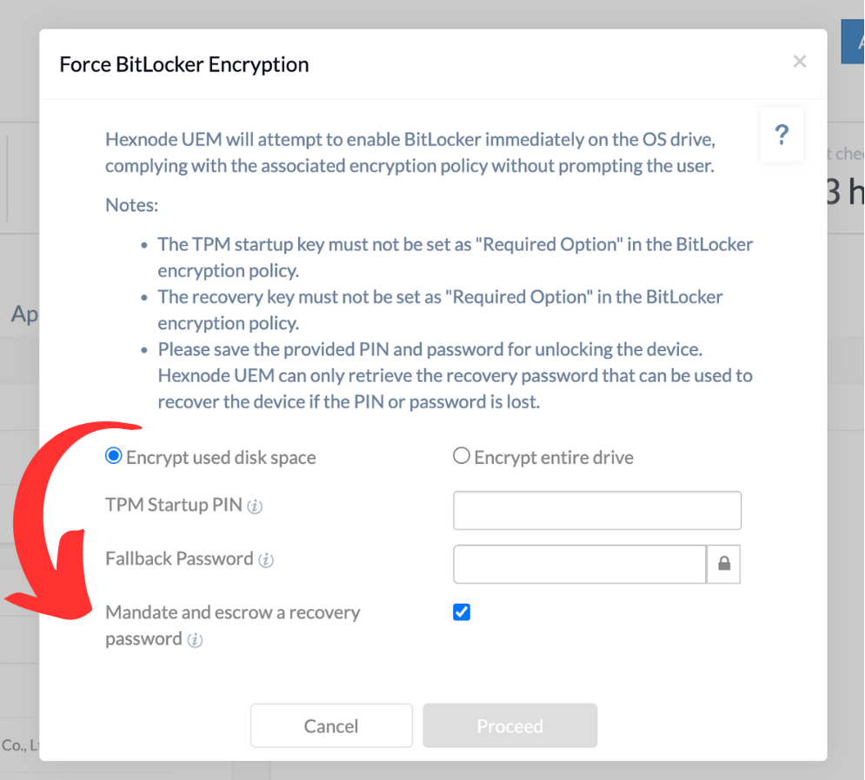Select the Encrypt entire drive radio circle
Image resolution: width=865 pixels, height=780 pixels.
(x=462, y=455)
